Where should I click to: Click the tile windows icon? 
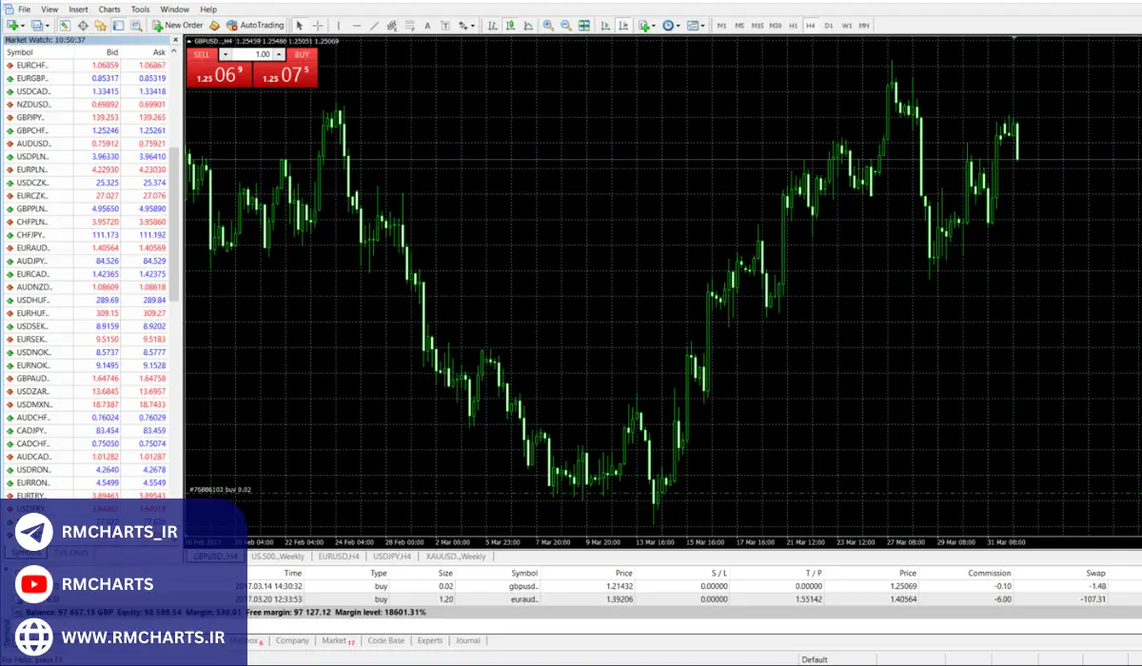click(x=583, y=25)
